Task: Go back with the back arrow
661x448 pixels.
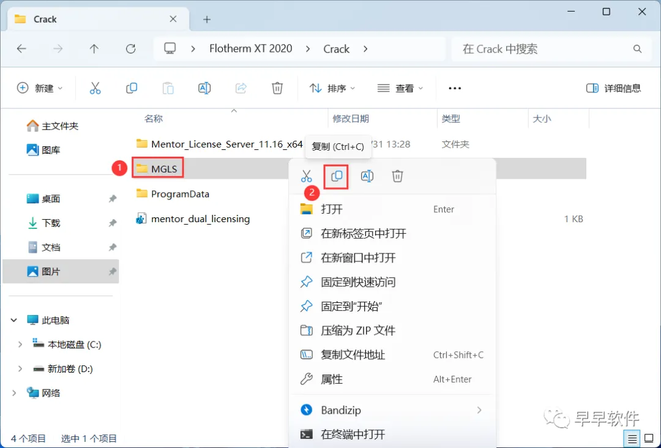Action: click(x=21, y=49)
